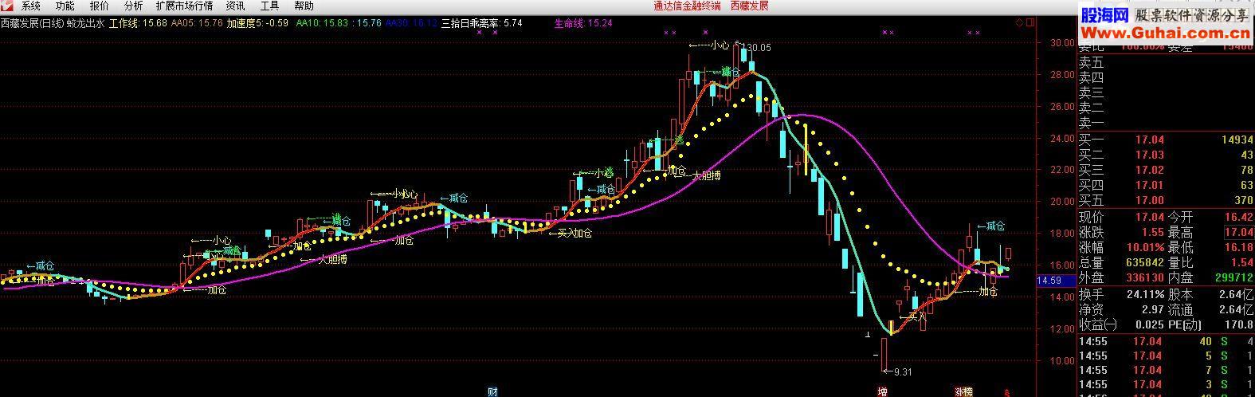Image resolution: width=1255 pixels, height=397 pixels.
Task: Click the diamond icon at chart top-right
Action: pos(1020,23)
